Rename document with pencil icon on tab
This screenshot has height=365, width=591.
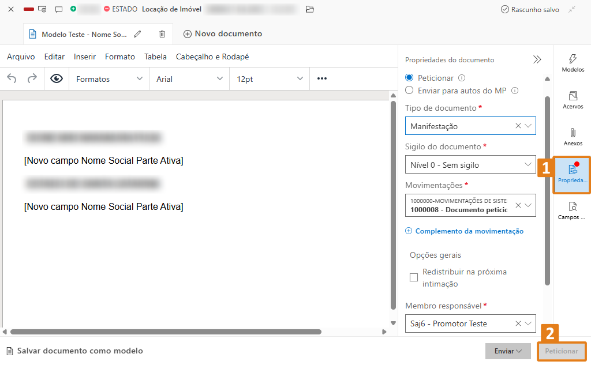tap(137, 34)
